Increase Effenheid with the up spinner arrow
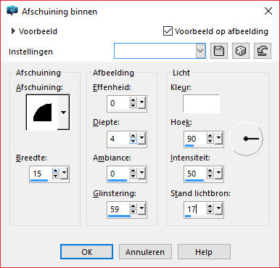The height and width of the screenshot is (268, 280). [x=133, y=100]
